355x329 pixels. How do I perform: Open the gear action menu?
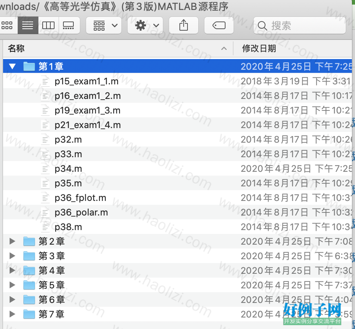click(145, 25)
